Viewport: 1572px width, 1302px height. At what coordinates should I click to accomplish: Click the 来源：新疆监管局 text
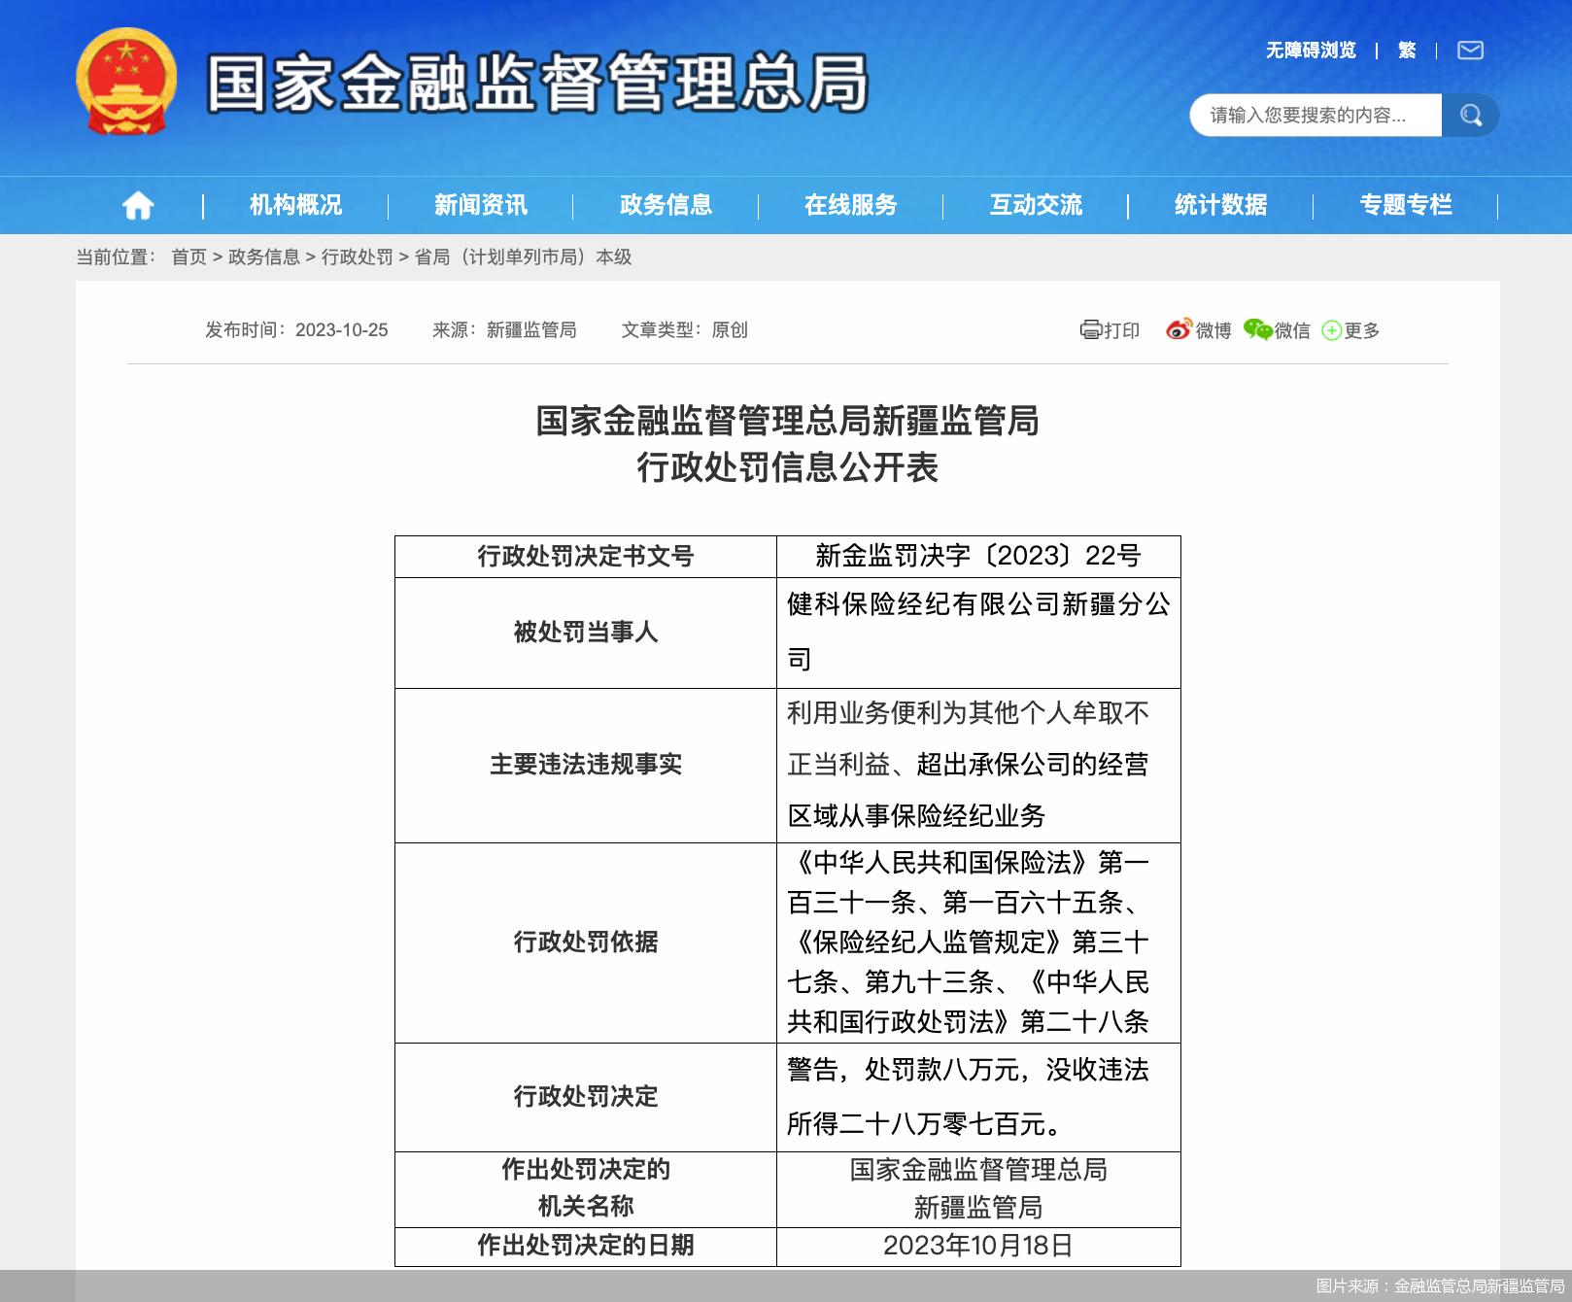pyautogui.click(x=504, y=330)
